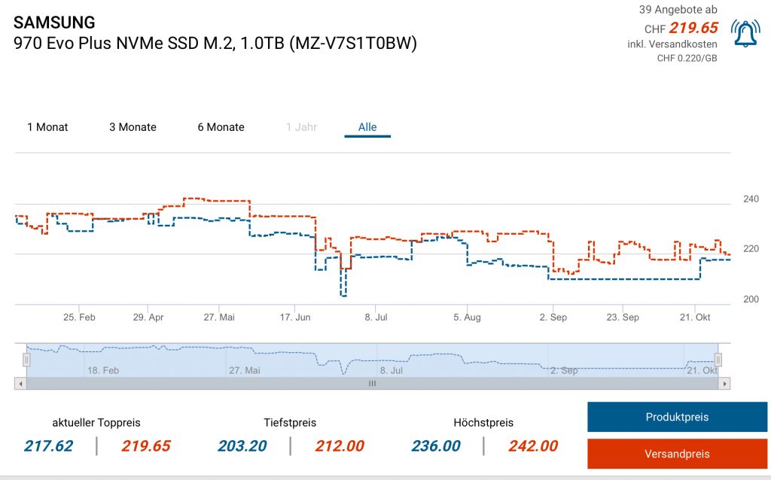Image resolution: width=771 pixels, height=480 pixels.
Task: Click the 203.20 lowest product price
Action: [x=242, y=446]
